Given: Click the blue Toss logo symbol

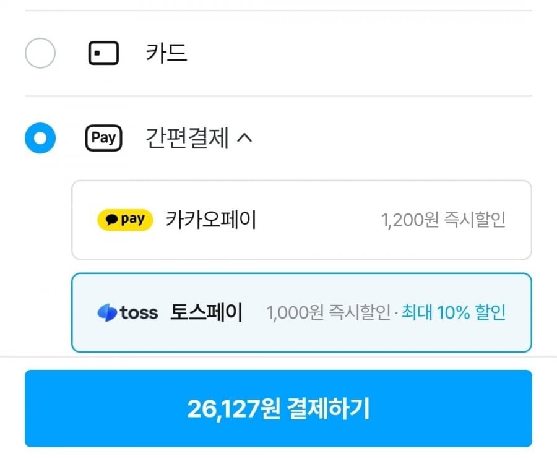Looking at the screenshot, I should click(107, 313).
